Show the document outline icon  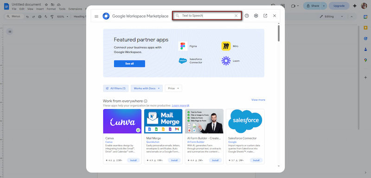[x=10, y=32]
